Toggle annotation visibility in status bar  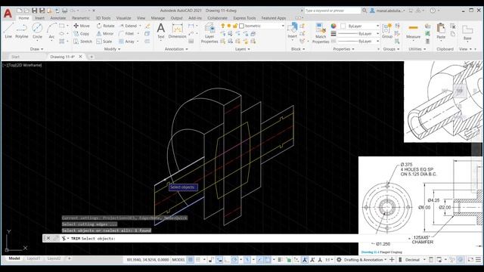tap(305, 260)
